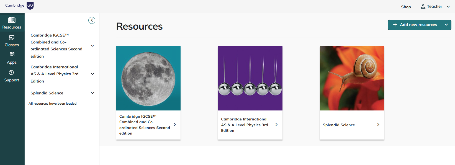
Task: Open the Newton's cradle cover thumbnail
Action: click(x=250, y=78)
